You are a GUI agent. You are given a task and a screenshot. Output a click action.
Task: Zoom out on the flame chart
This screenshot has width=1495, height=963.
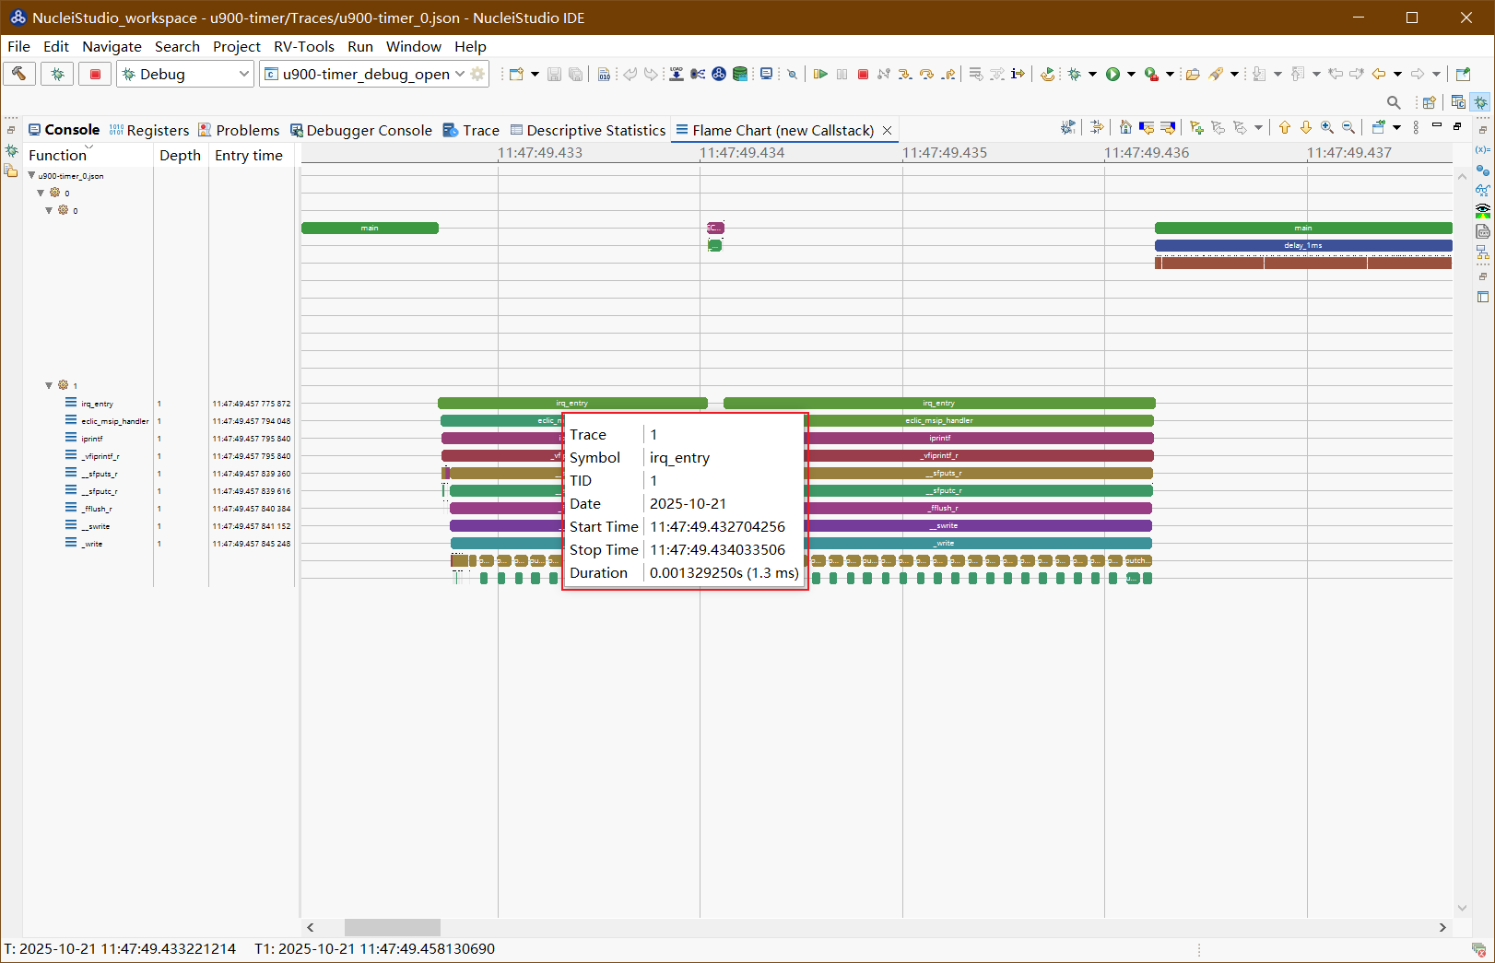pos(1348,128)
